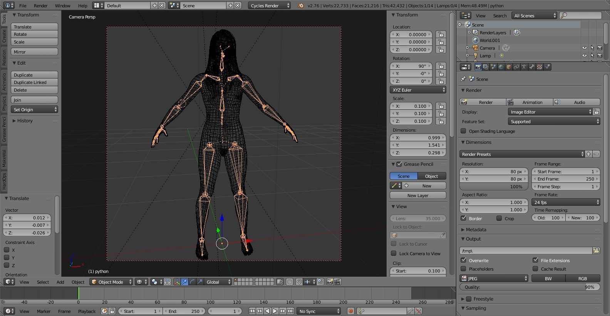This screenshot has height=316, width=610.
Task: Click the OpenGL render image camera icon
Action: click(330, 282)
